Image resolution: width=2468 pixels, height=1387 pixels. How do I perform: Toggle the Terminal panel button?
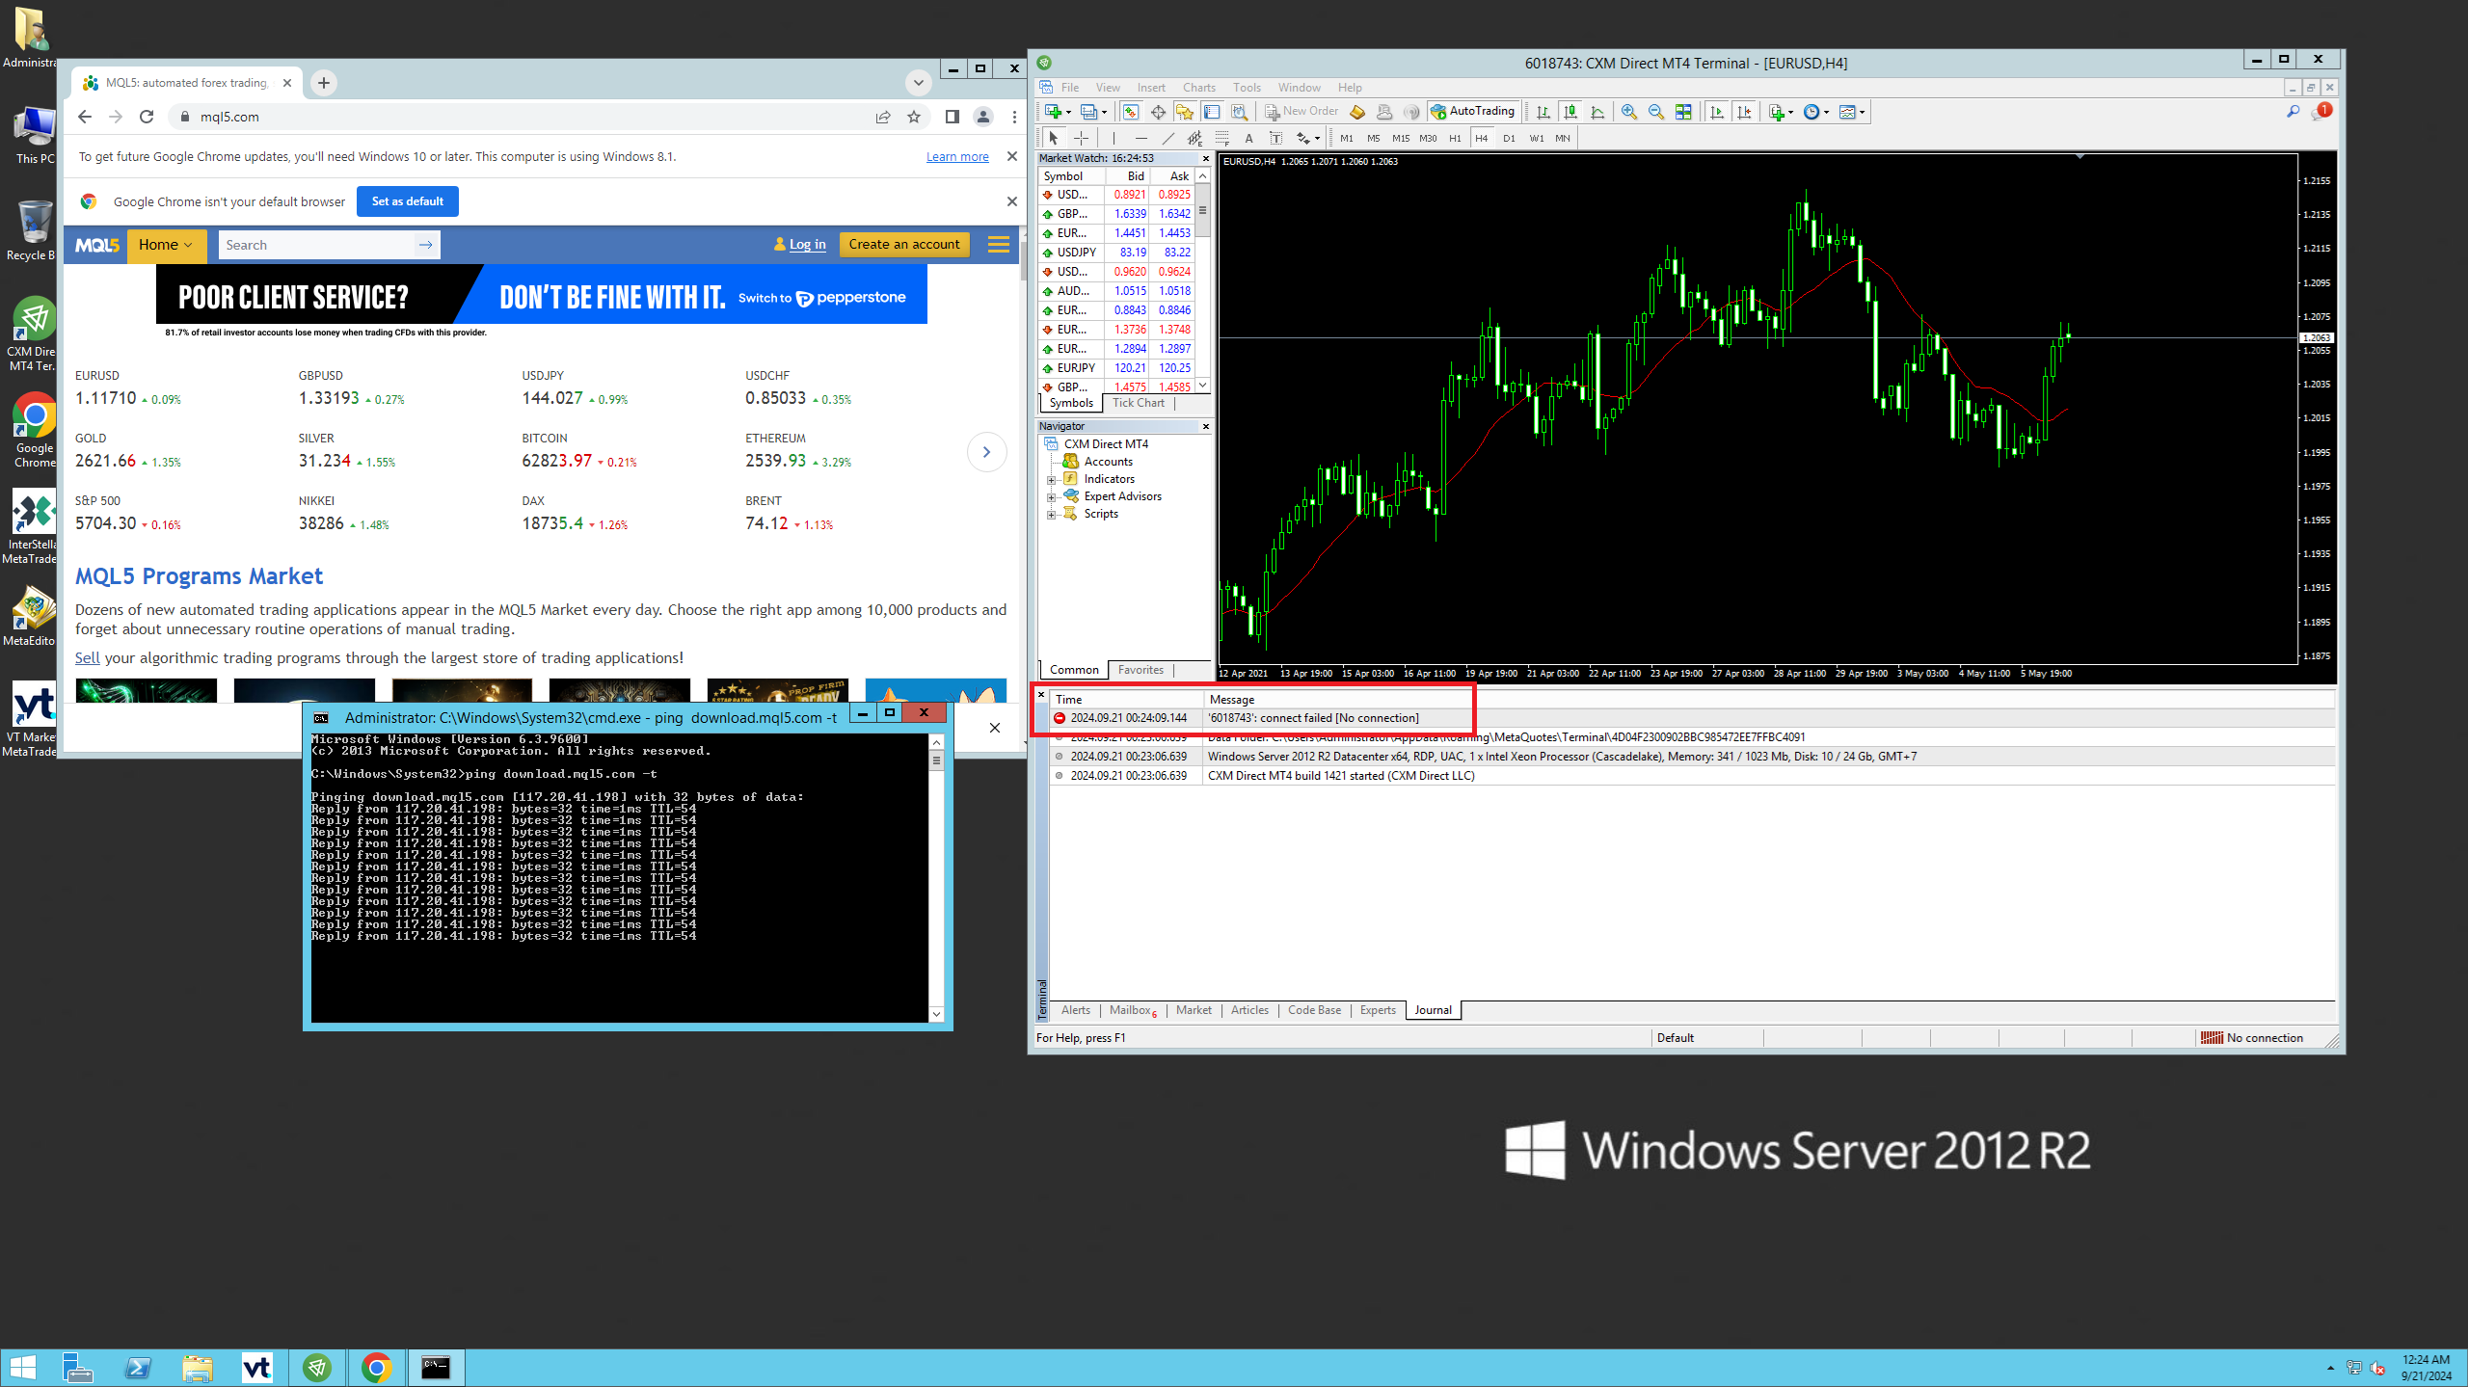coord(1212,112)
